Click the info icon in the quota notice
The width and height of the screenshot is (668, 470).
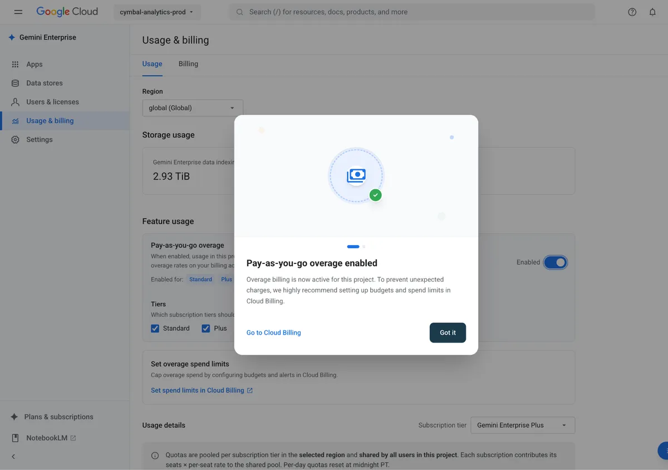[x=155, y=456]
